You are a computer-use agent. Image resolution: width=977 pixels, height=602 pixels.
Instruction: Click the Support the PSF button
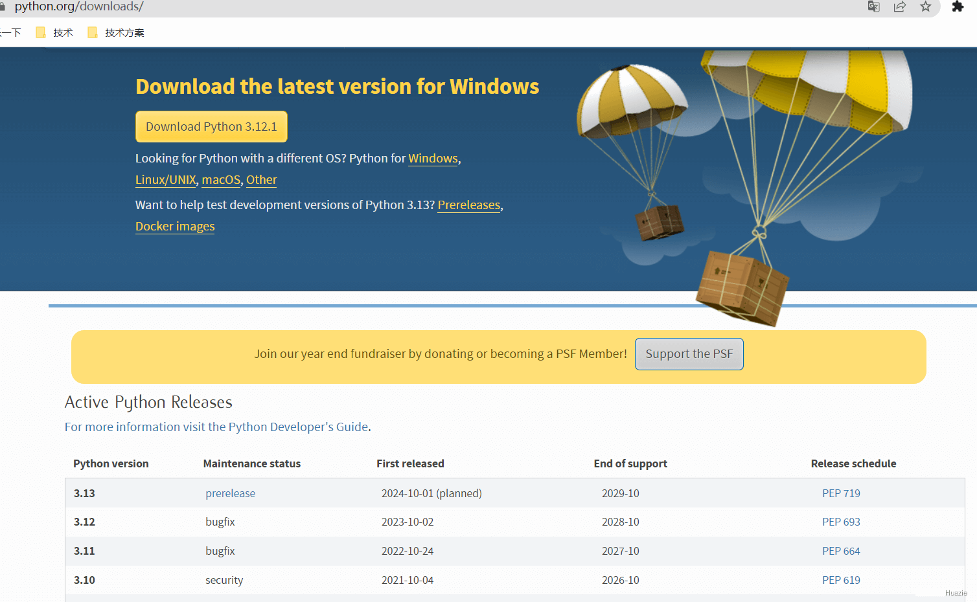689,354
